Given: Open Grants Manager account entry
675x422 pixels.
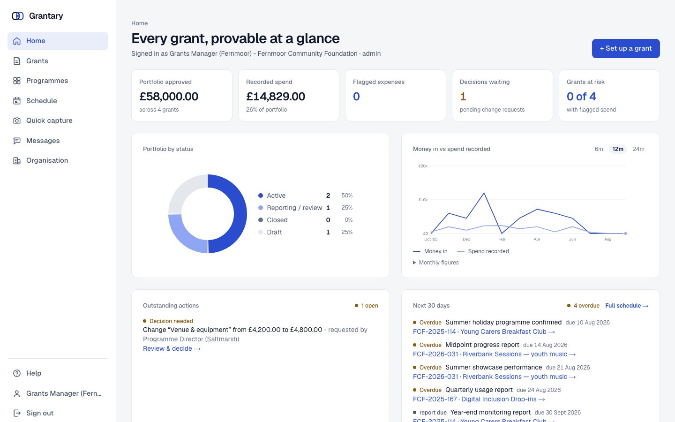Looking at the screenshot, I should pyautogui.click(x=58, y=393).
